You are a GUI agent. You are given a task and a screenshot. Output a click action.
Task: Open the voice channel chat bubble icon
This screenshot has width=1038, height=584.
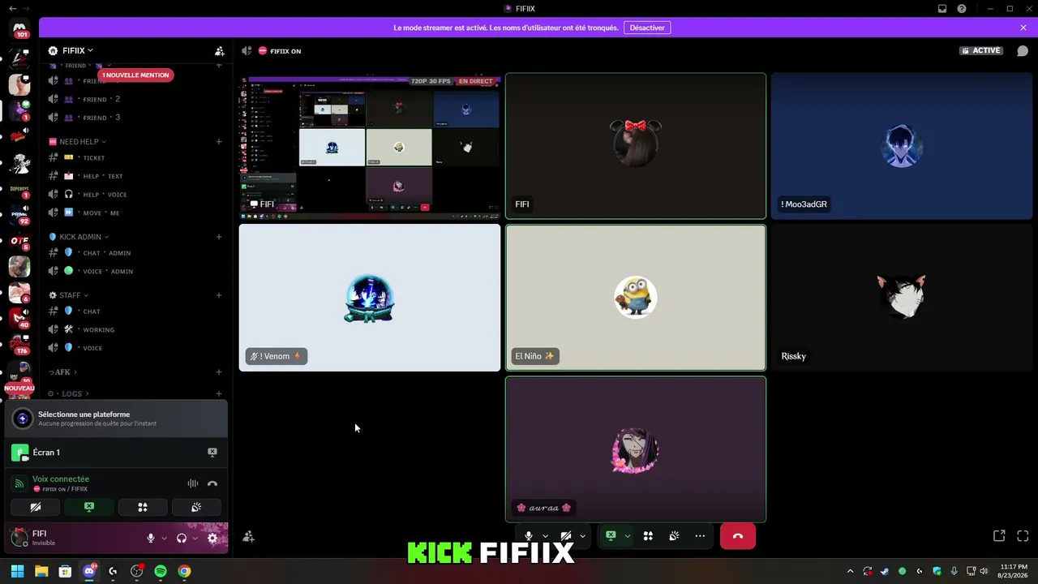1023,50
